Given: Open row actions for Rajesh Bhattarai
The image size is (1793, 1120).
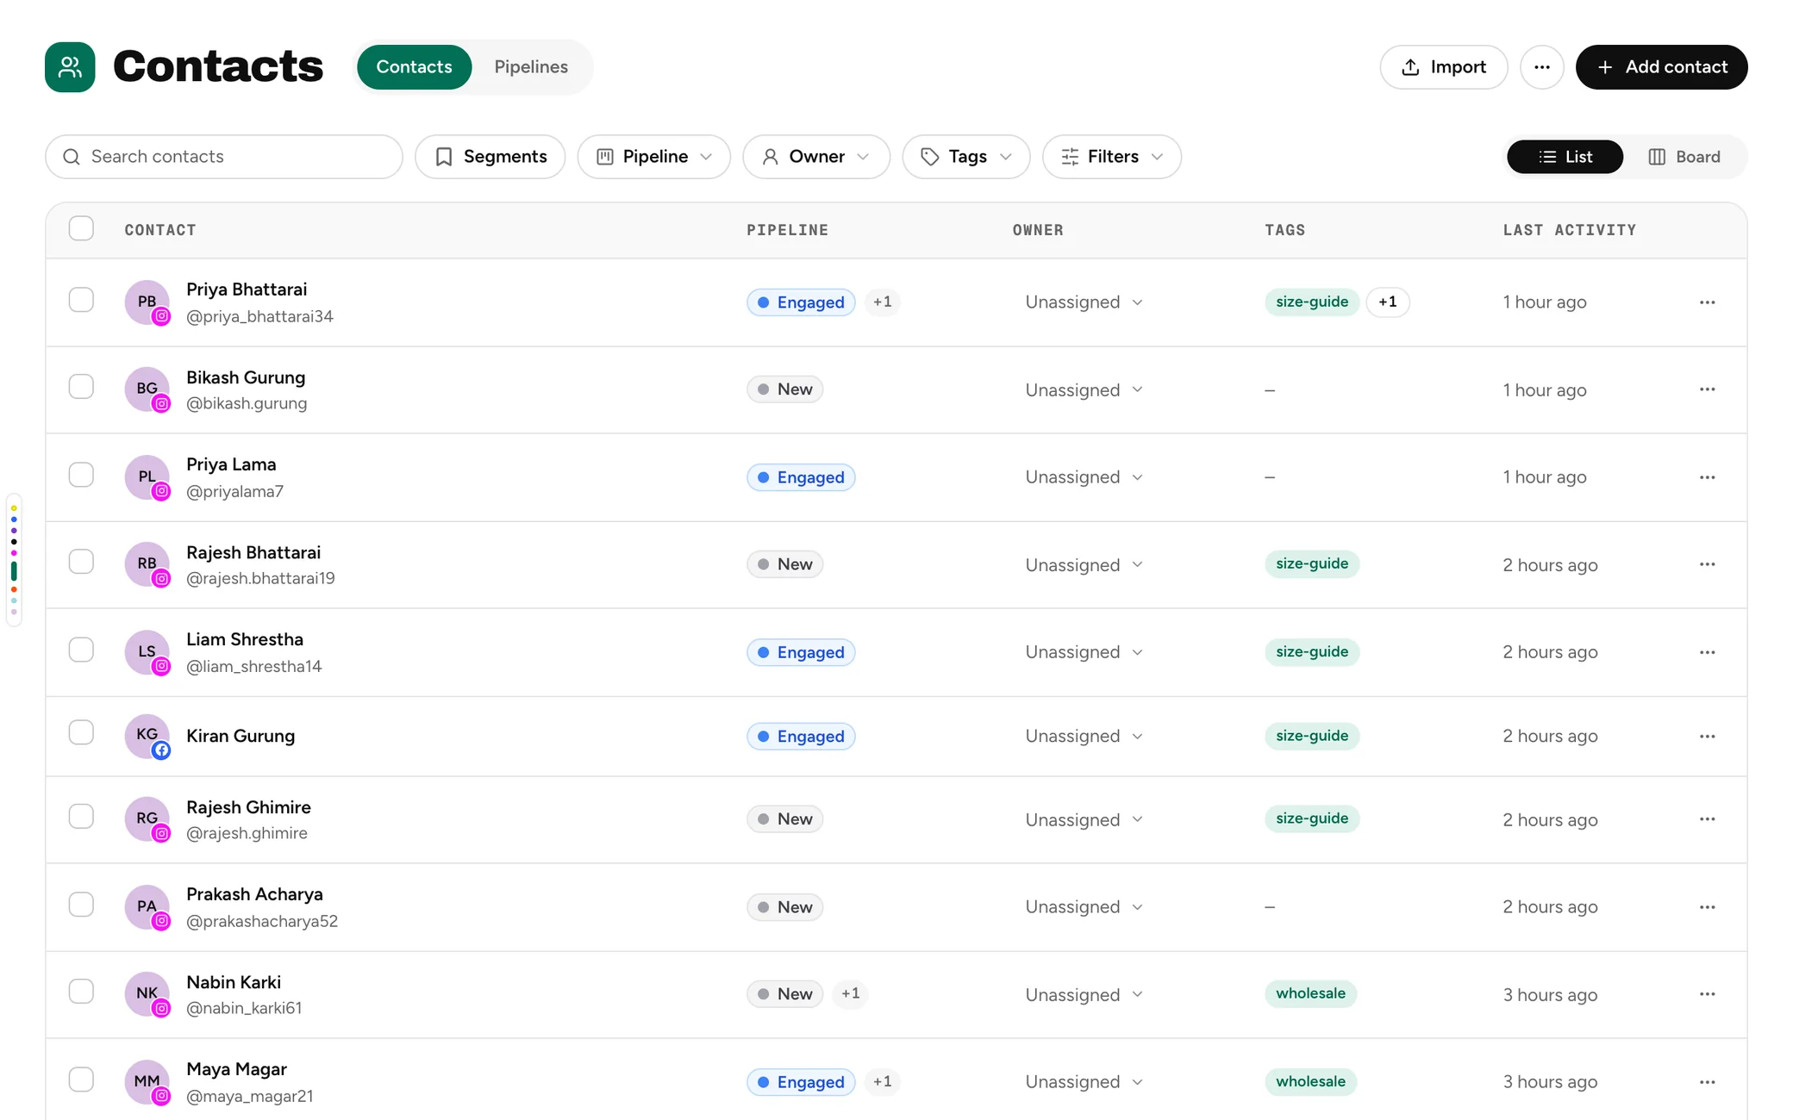Looking at the screenshot, I should pos(1707,564).
